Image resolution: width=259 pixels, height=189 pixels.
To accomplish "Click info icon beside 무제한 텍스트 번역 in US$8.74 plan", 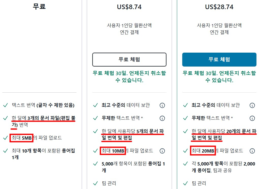I will point(162,118).
